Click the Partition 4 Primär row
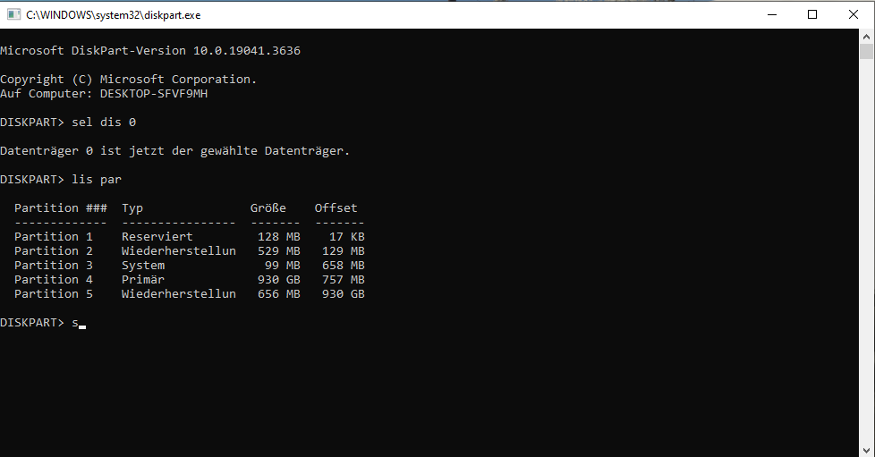875x457 pixels. click(x=189, y=280)
